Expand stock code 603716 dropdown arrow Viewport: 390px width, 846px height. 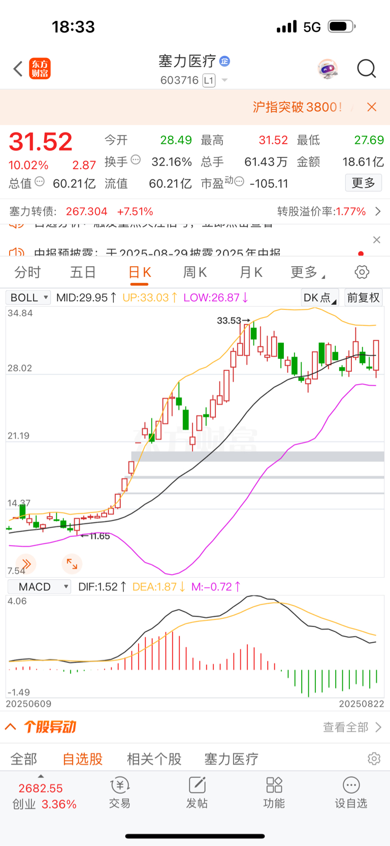224,80
